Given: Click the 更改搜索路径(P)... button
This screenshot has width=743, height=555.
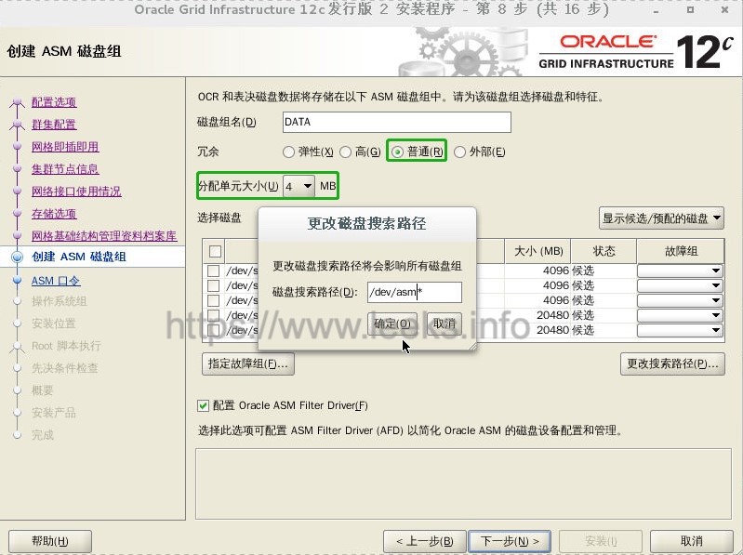Looking at the screenshot, I should (x=672, y=363).
